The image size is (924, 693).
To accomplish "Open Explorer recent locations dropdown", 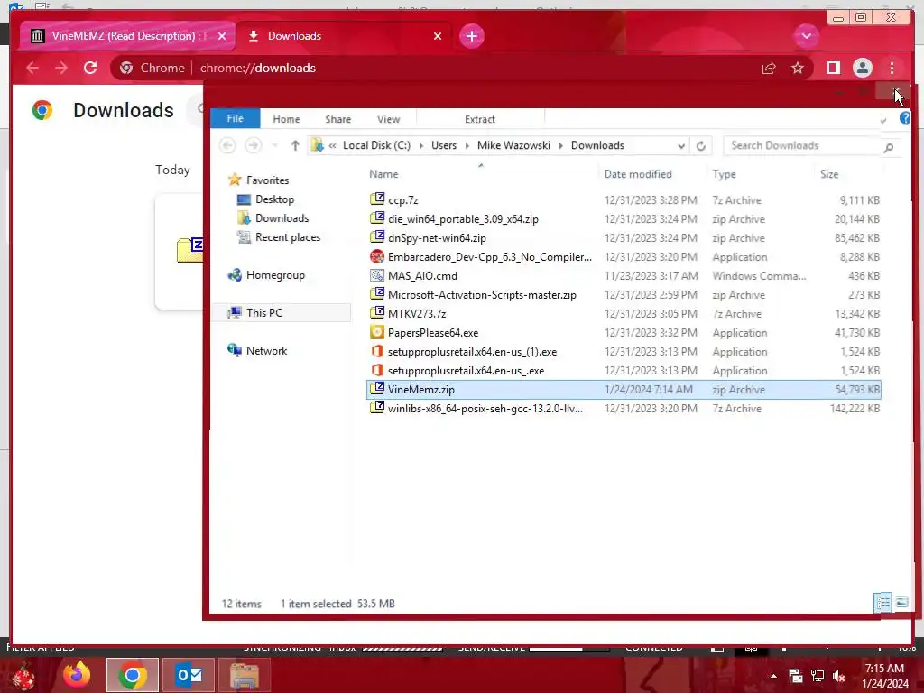I will point(274,145).
